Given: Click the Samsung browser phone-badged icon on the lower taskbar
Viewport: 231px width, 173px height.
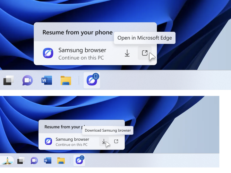Looking at the screenshot, I should (79, 161).
